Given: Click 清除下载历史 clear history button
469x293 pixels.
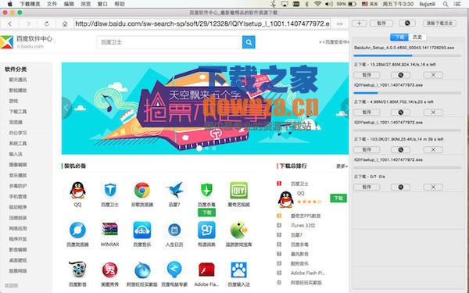Looking at the screenshot, I should 439,23.
